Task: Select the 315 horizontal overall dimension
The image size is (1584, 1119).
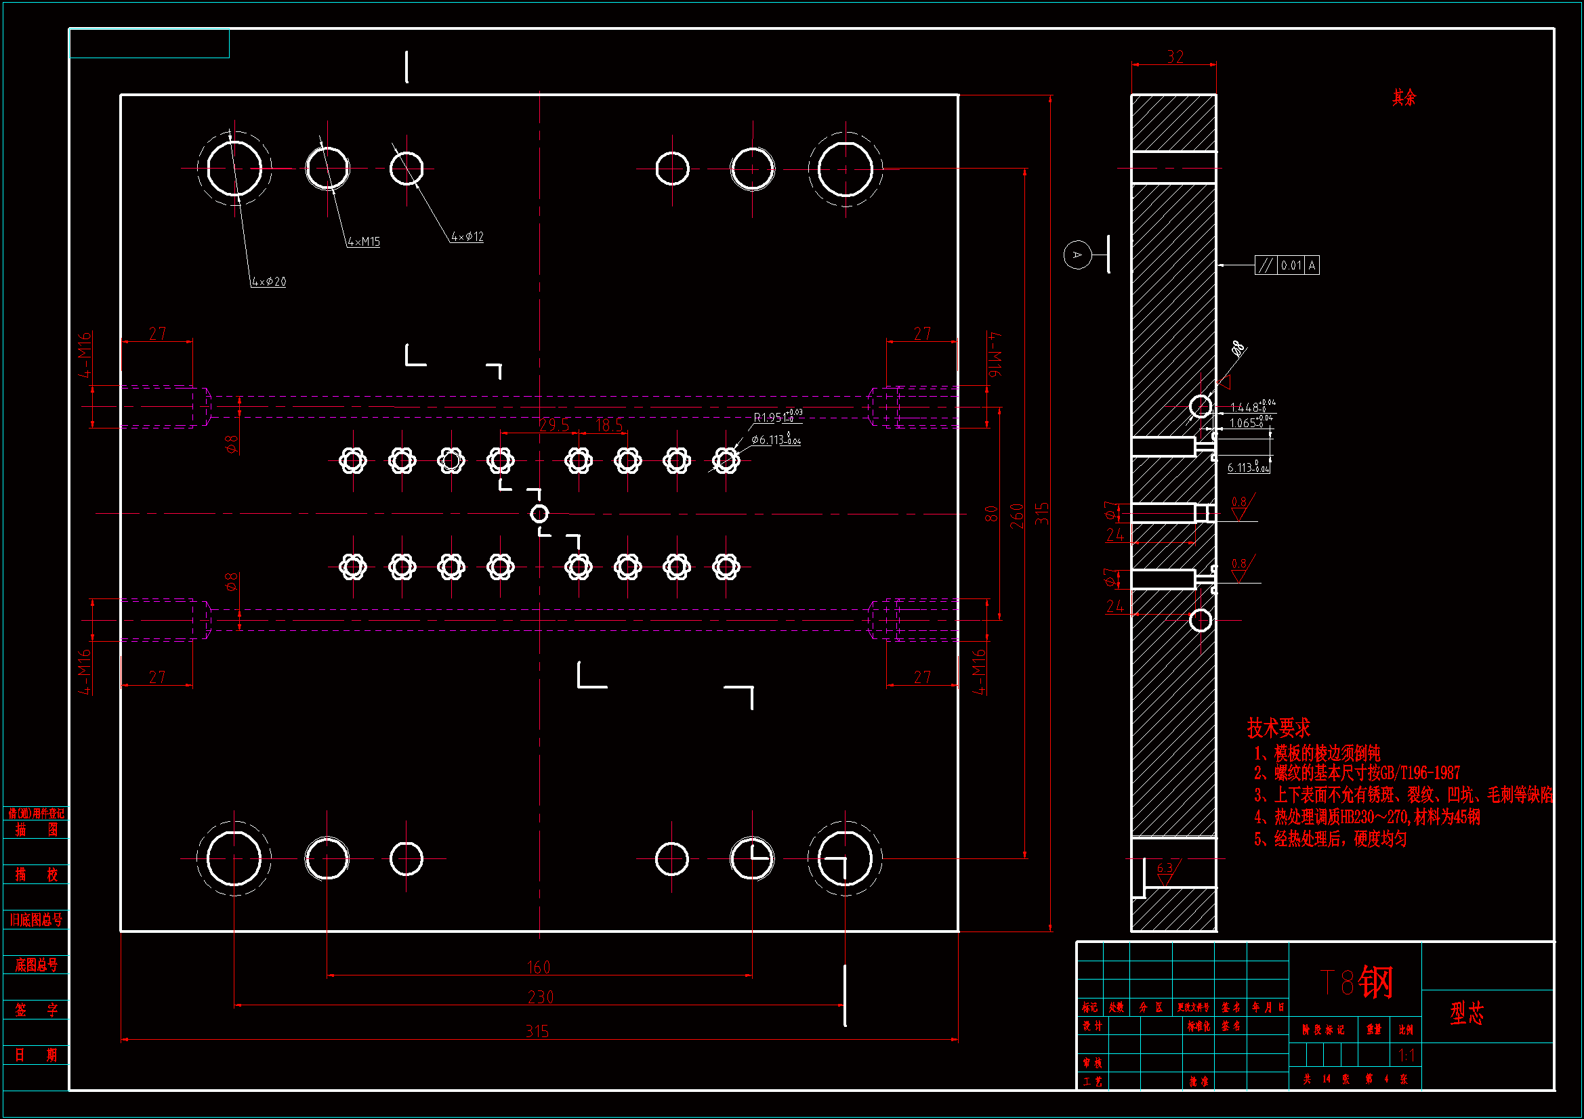Action: coord(537,1032)
